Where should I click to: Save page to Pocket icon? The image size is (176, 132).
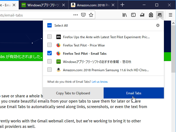click(83, 15)
